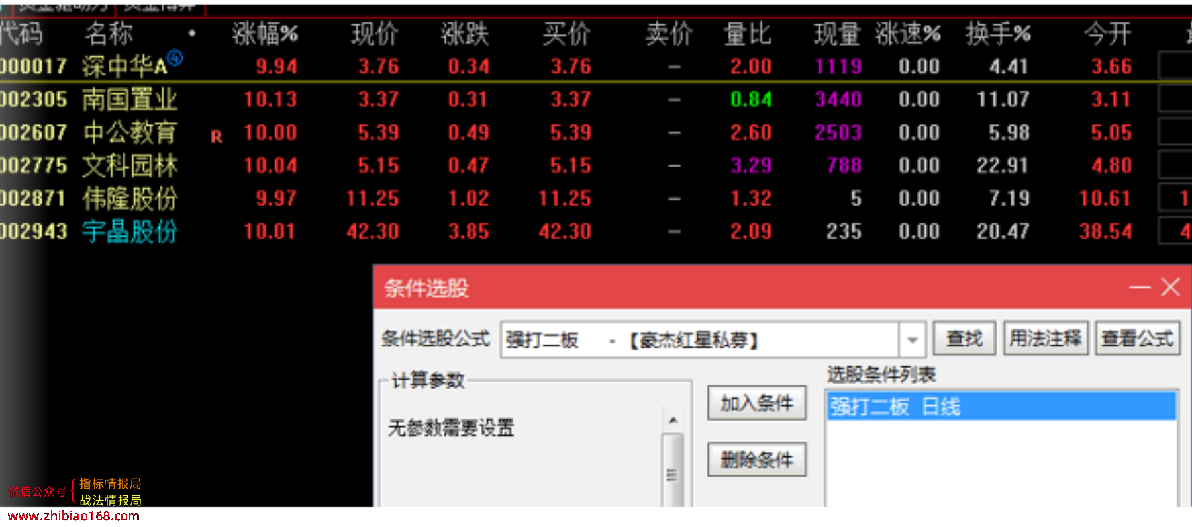Click the www.zhibiao168.com link
This screenshot has height=527, width=1192.
74,516
